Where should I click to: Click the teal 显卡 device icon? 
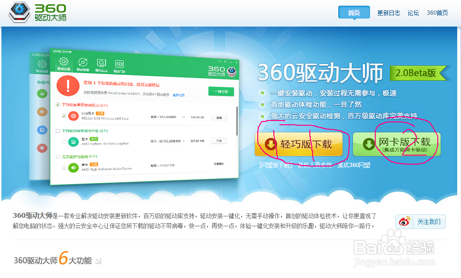tap(73, 142)
